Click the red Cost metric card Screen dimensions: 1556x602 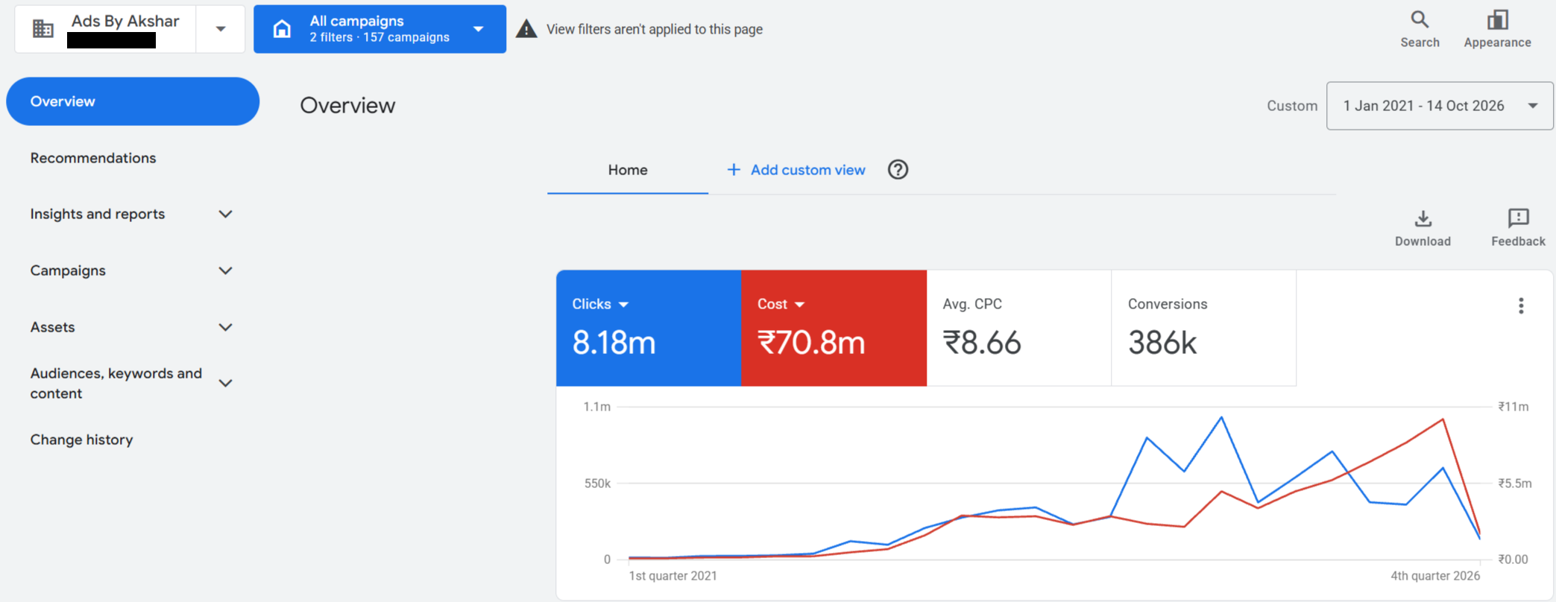(834, 328)
